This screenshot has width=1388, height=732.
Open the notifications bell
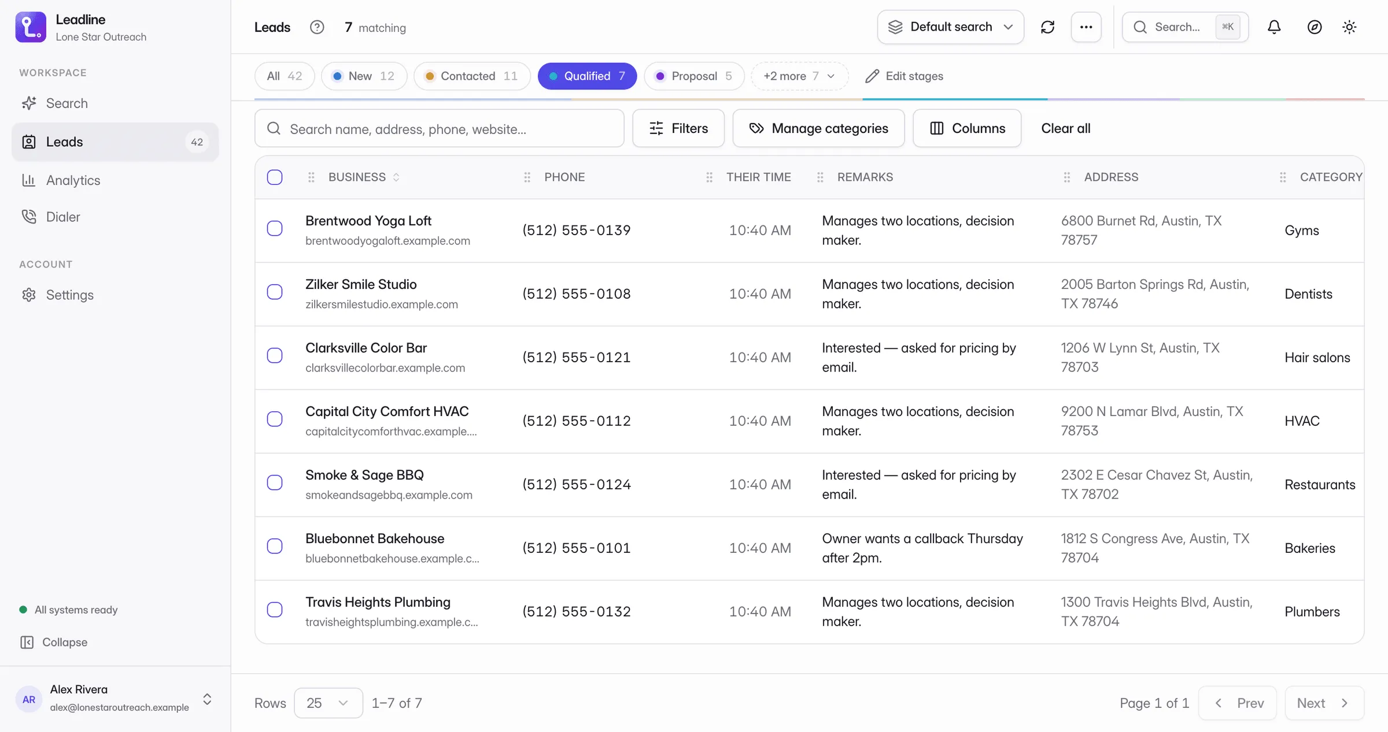(1274, 27)
